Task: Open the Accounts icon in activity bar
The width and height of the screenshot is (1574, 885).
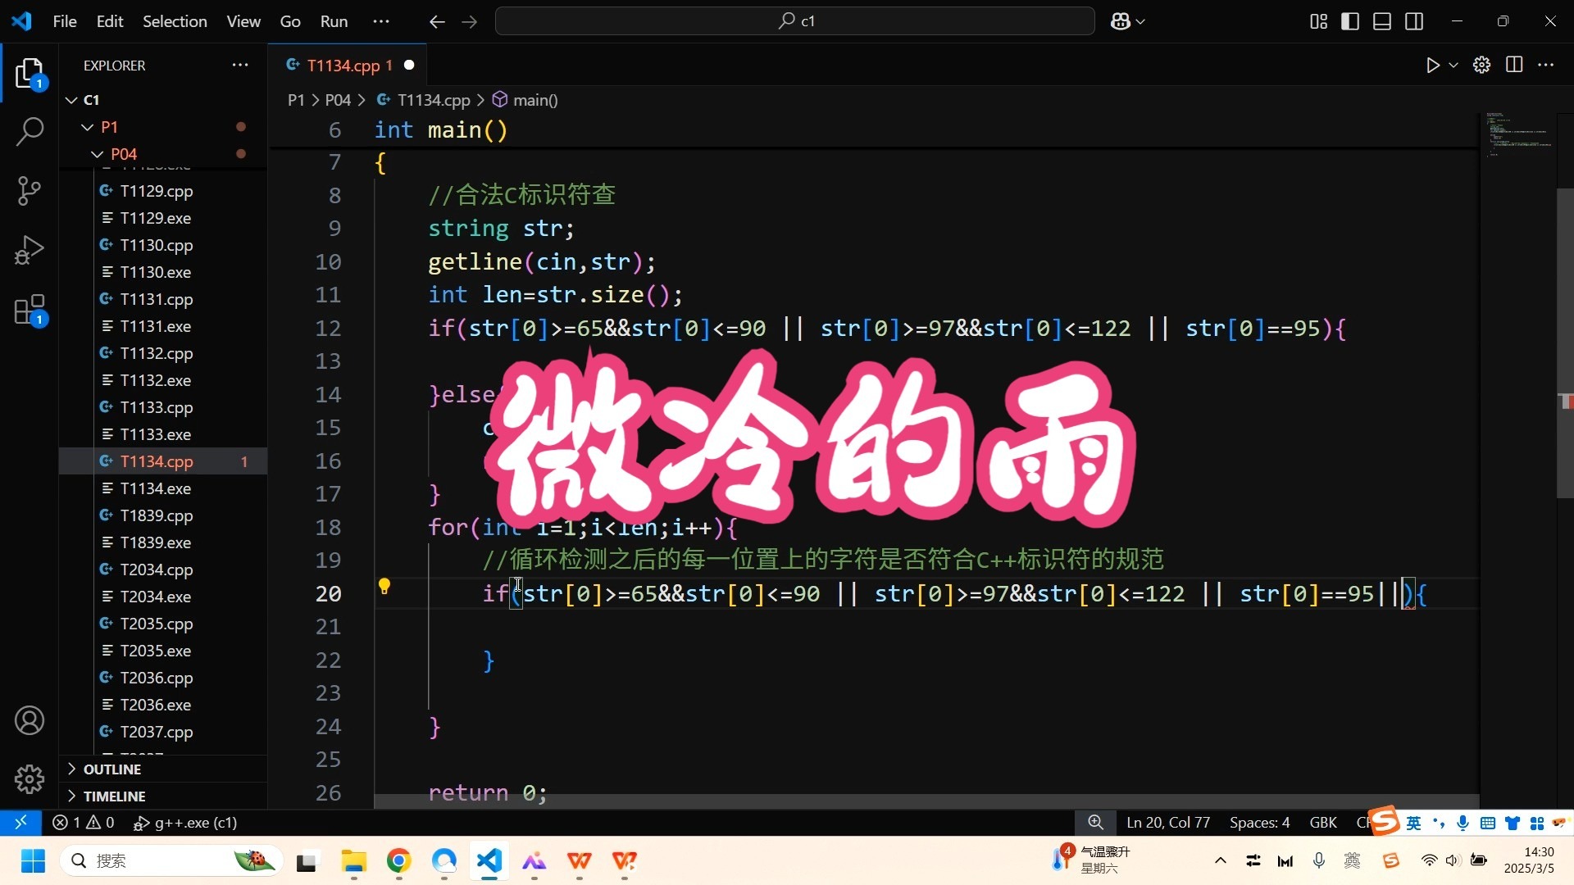Action: pos(30,720)
